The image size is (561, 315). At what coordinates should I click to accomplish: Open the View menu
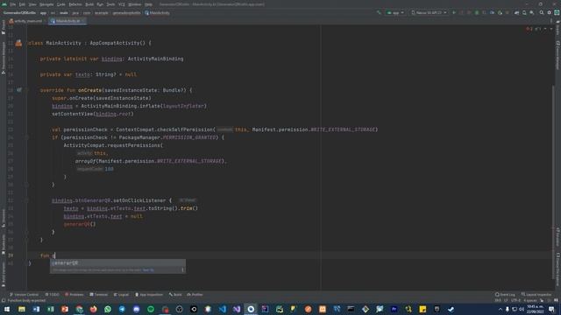tap(32, 4)
